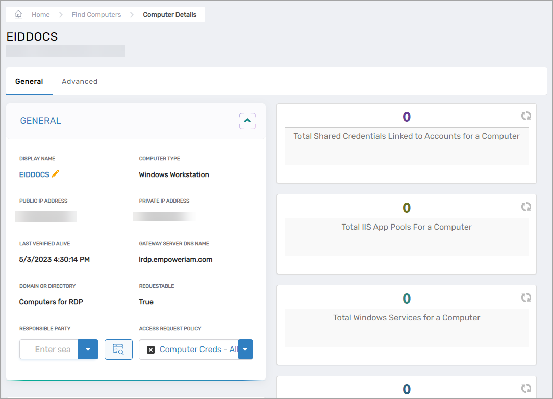553x399 pixels.
Task: Expand the Responsible Party dropdown arrow
Action: [88, 350]
